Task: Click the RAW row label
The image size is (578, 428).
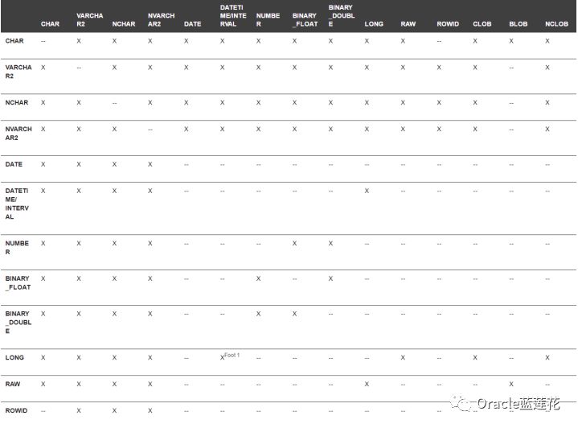Action: click(x=13, y=384)
